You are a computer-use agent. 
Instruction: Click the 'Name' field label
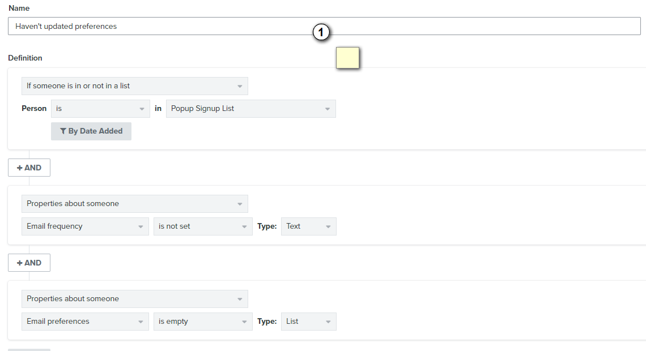coord(19,8)
